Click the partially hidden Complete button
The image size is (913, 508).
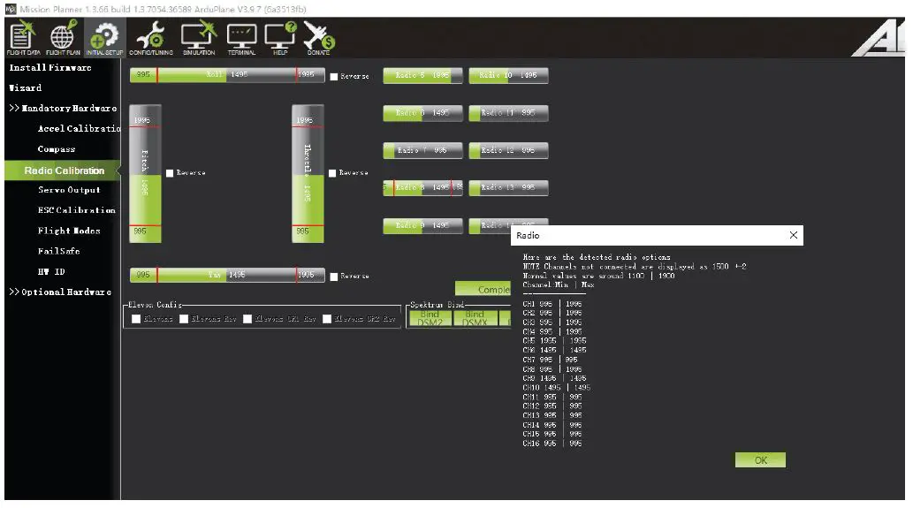coord(483,289)
